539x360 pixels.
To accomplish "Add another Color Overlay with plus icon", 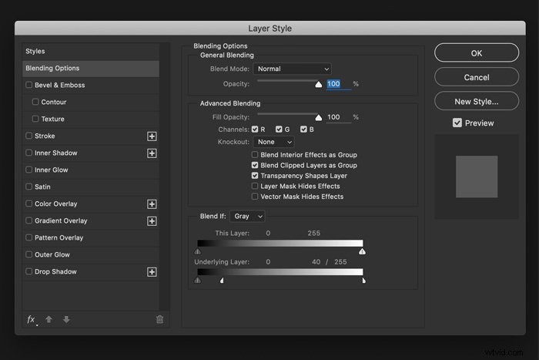I will tap(152, 204).
